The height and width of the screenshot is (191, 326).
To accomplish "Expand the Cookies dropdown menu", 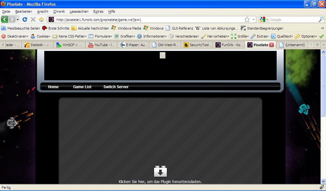I will click(x=41, y=36).
